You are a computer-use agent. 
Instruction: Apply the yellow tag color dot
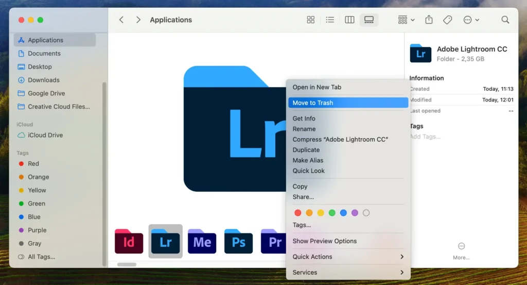click(321, 213)
